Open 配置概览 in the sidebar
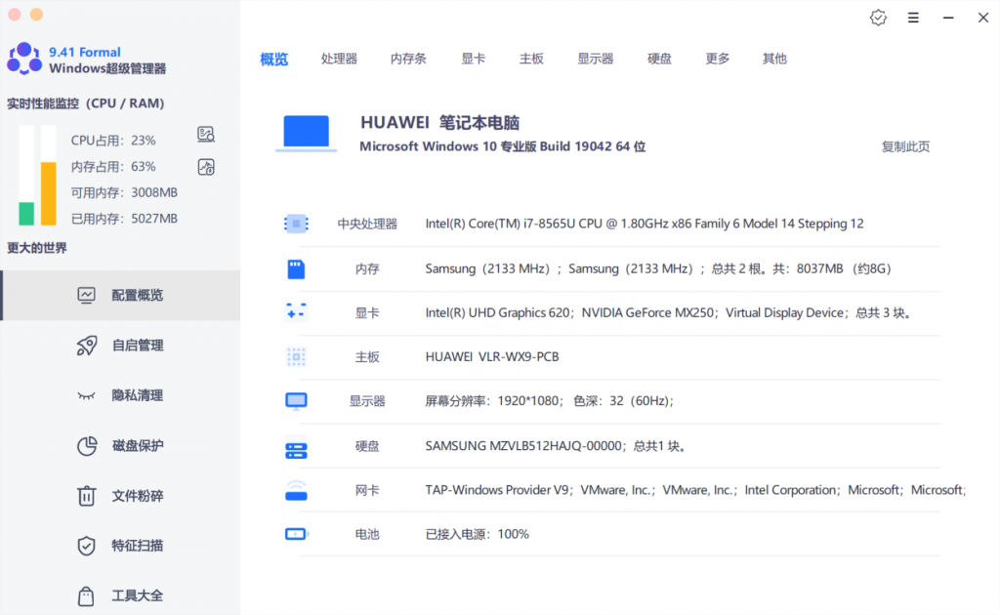This screenshot has height=615, width=1000. [x=121, y=295]
